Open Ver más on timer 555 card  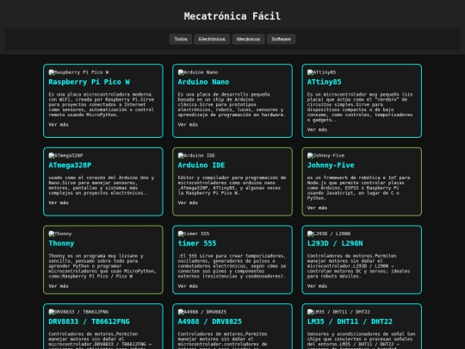pos(188,286)
